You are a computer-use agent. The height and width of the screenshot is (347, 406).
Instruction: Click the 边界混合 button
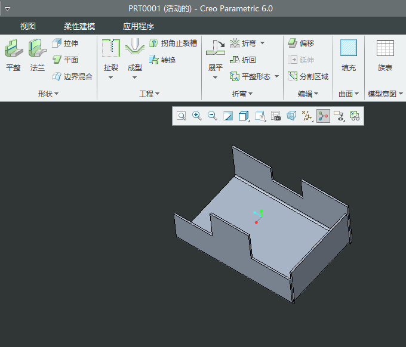72,77
